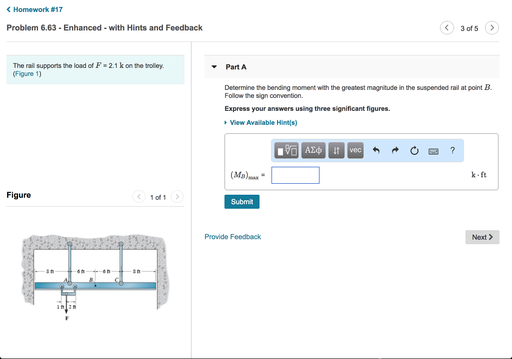Open the Greek symbols palette

(x=313, y=150)
